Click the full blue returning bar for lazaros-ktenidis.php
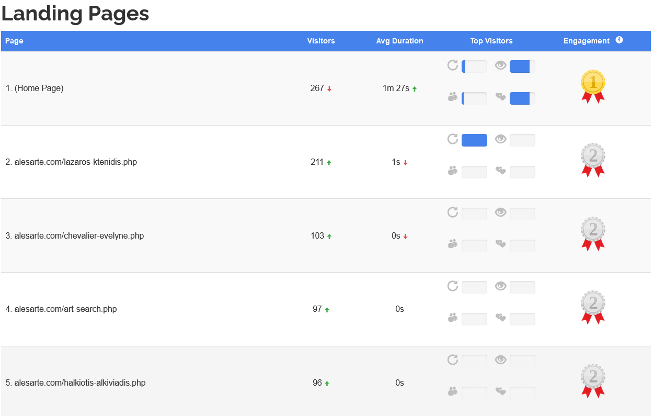The height and width of the screenshot is (416, 654). pyautogui.click(x=474, y=140)
